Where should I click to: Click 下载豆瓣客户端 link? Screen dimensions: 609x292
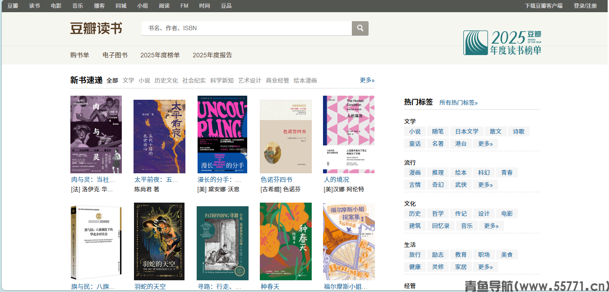[x=544, y=6]
